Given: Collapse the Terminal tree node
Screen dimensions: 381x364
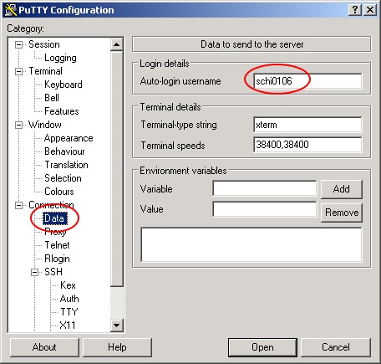Looking at the screenshot, I should click(18, 71).
